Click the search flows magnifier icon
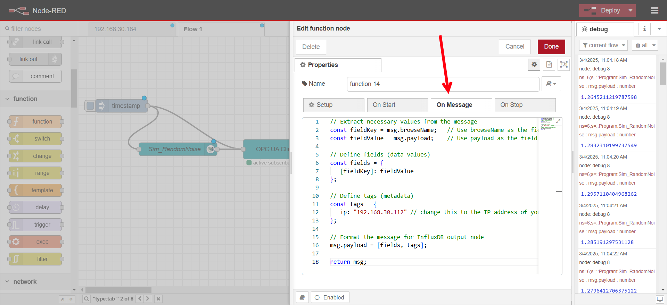Image resolution: width=667 pixels, height=305 pixels. pyautogui.click(x=87, y=299)
